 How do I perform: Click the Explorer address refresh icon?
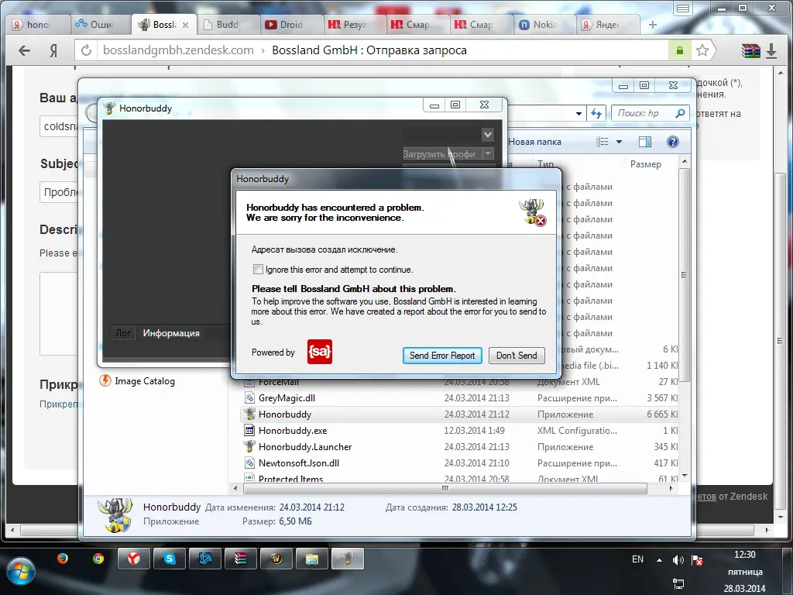click(597, 113)
